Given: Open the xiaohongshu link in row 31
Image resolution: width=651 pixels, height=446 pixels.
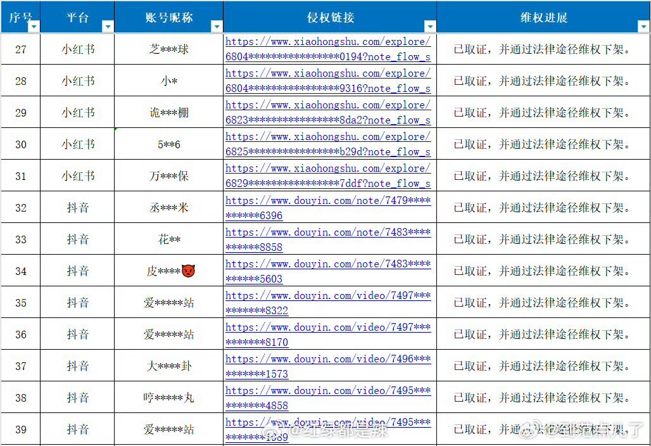Looking at the screenshot, I should pyautogui.click(x=328, y=175).
